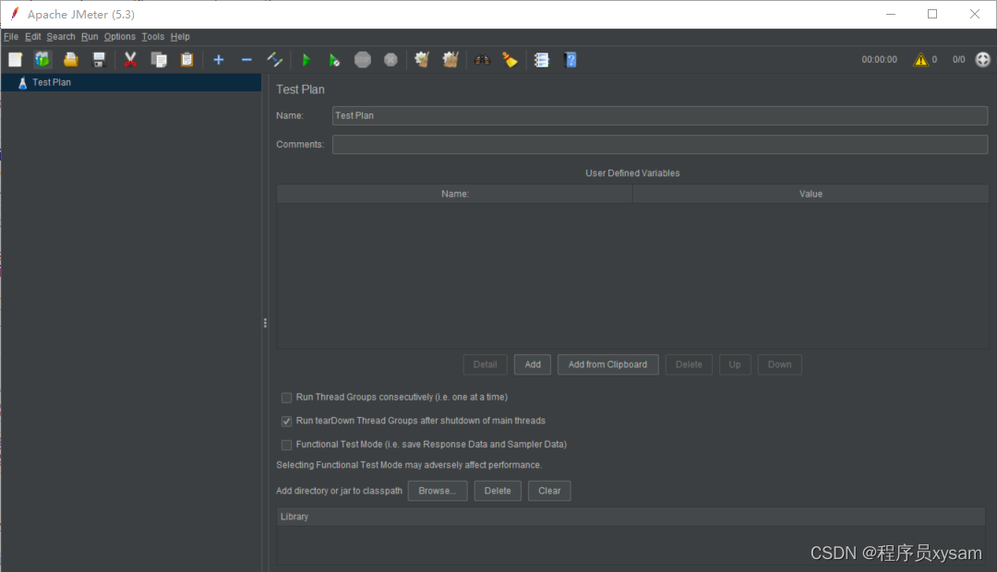The image size is (997, 572).
Task: Click the Up button
Action: coord(735,364)
